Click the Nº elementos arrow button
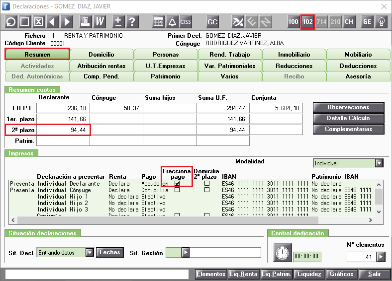This screenshot has height=281, width=392. coord(381,257)
